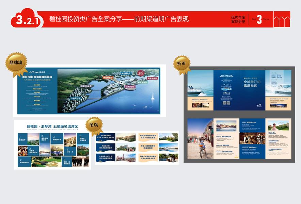The height and width of the screenshot is (204, 301).
Task: Click the bottom beige hanging flag
Action: coord(148,158)
